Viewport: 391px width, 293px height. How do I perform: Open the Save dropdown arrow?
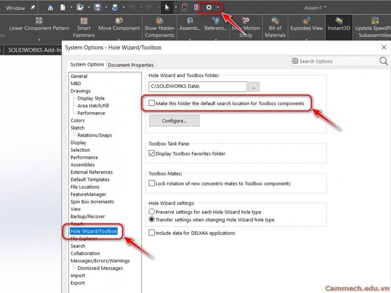click(106, 7)
